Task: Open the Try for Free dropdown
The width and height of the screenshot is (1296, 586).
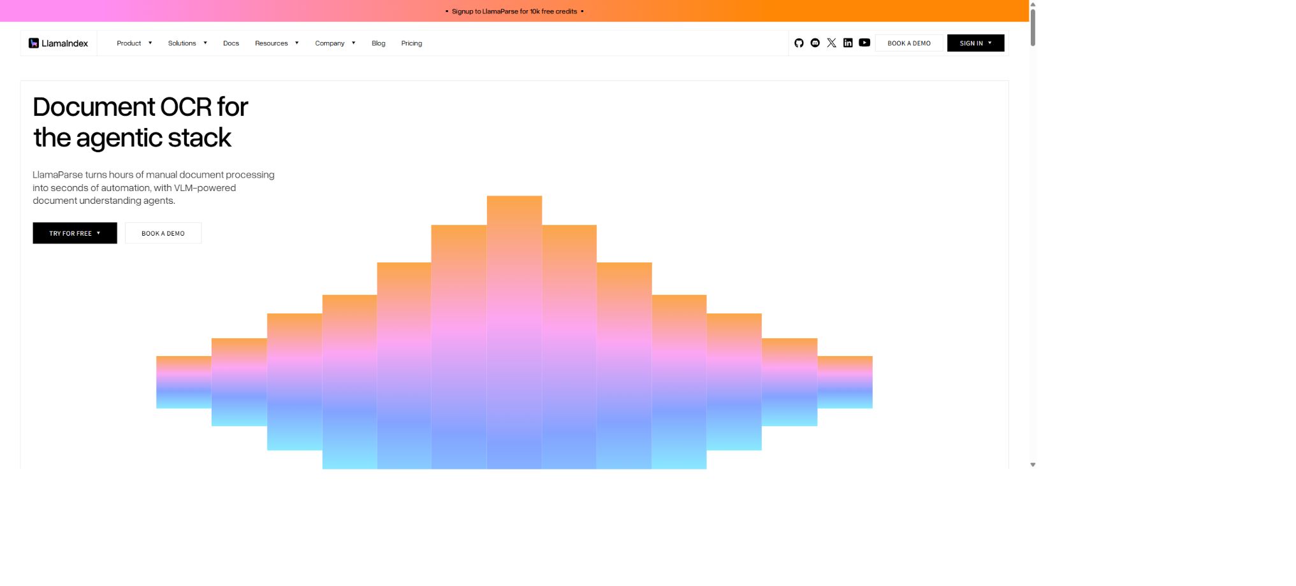Action: pyautogui.click(x=75, y=233)
